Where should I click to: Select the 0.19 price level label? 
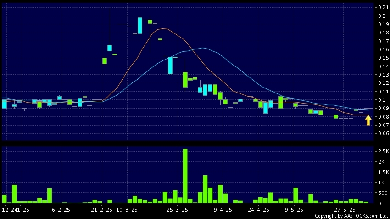click(383, 24)
